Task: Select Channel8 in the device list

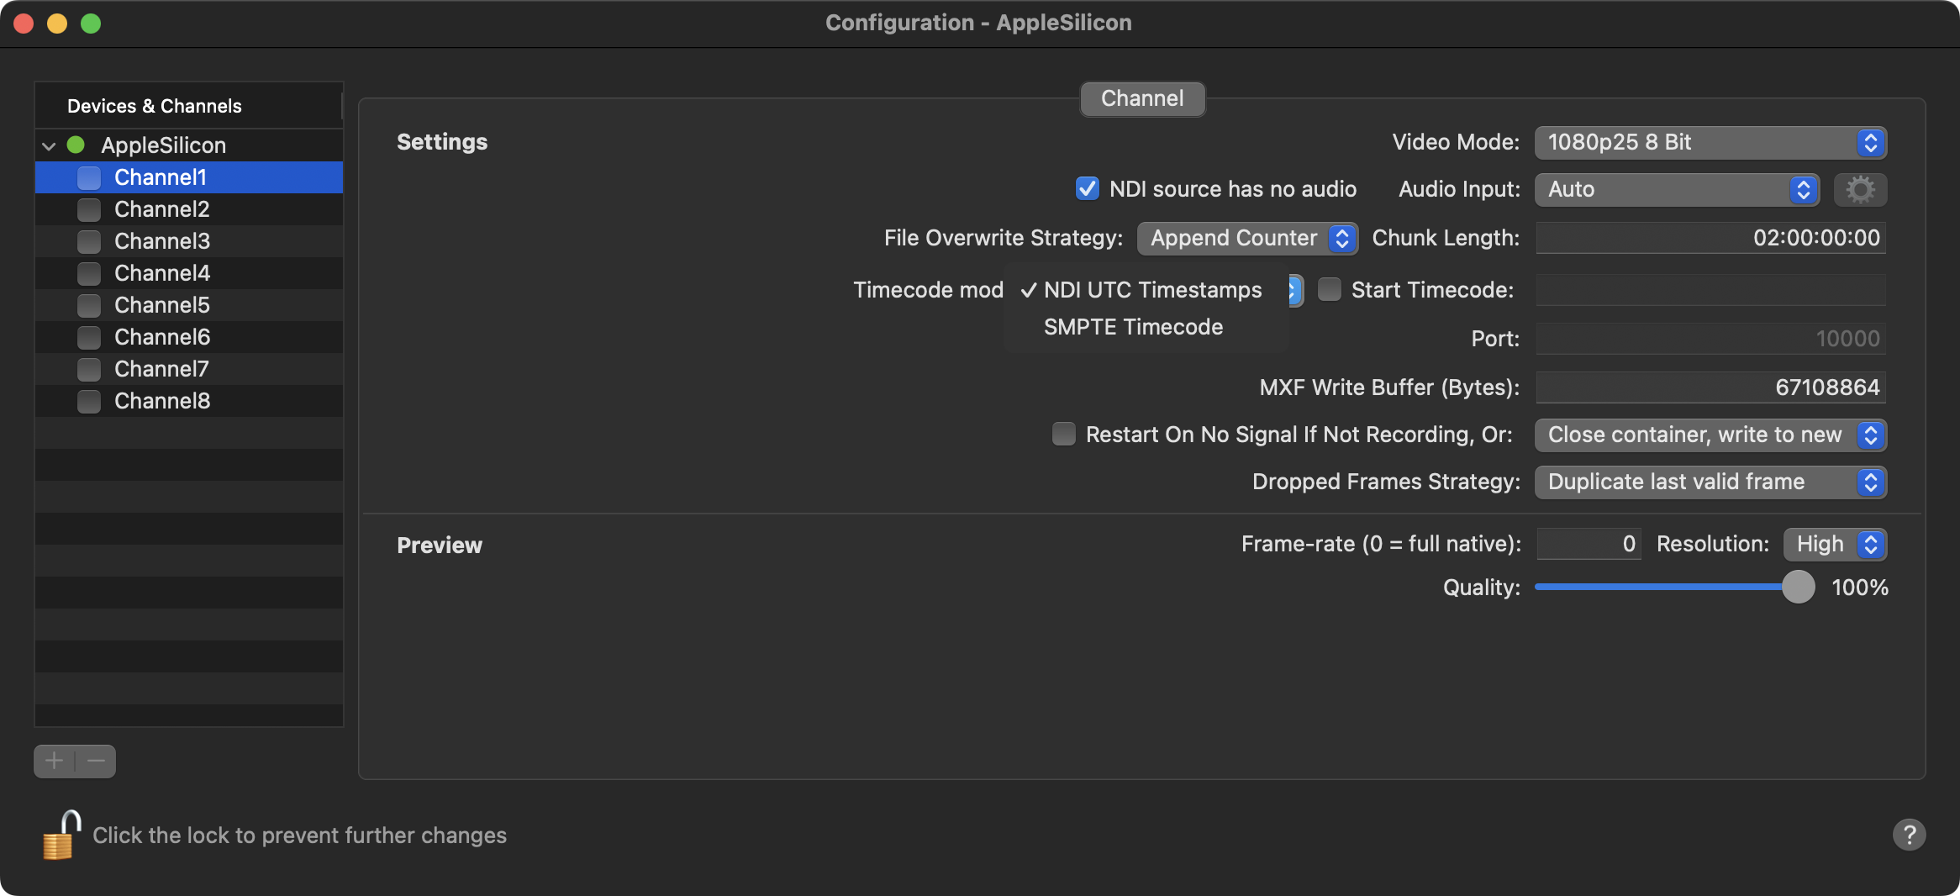Action: [189, 401]
